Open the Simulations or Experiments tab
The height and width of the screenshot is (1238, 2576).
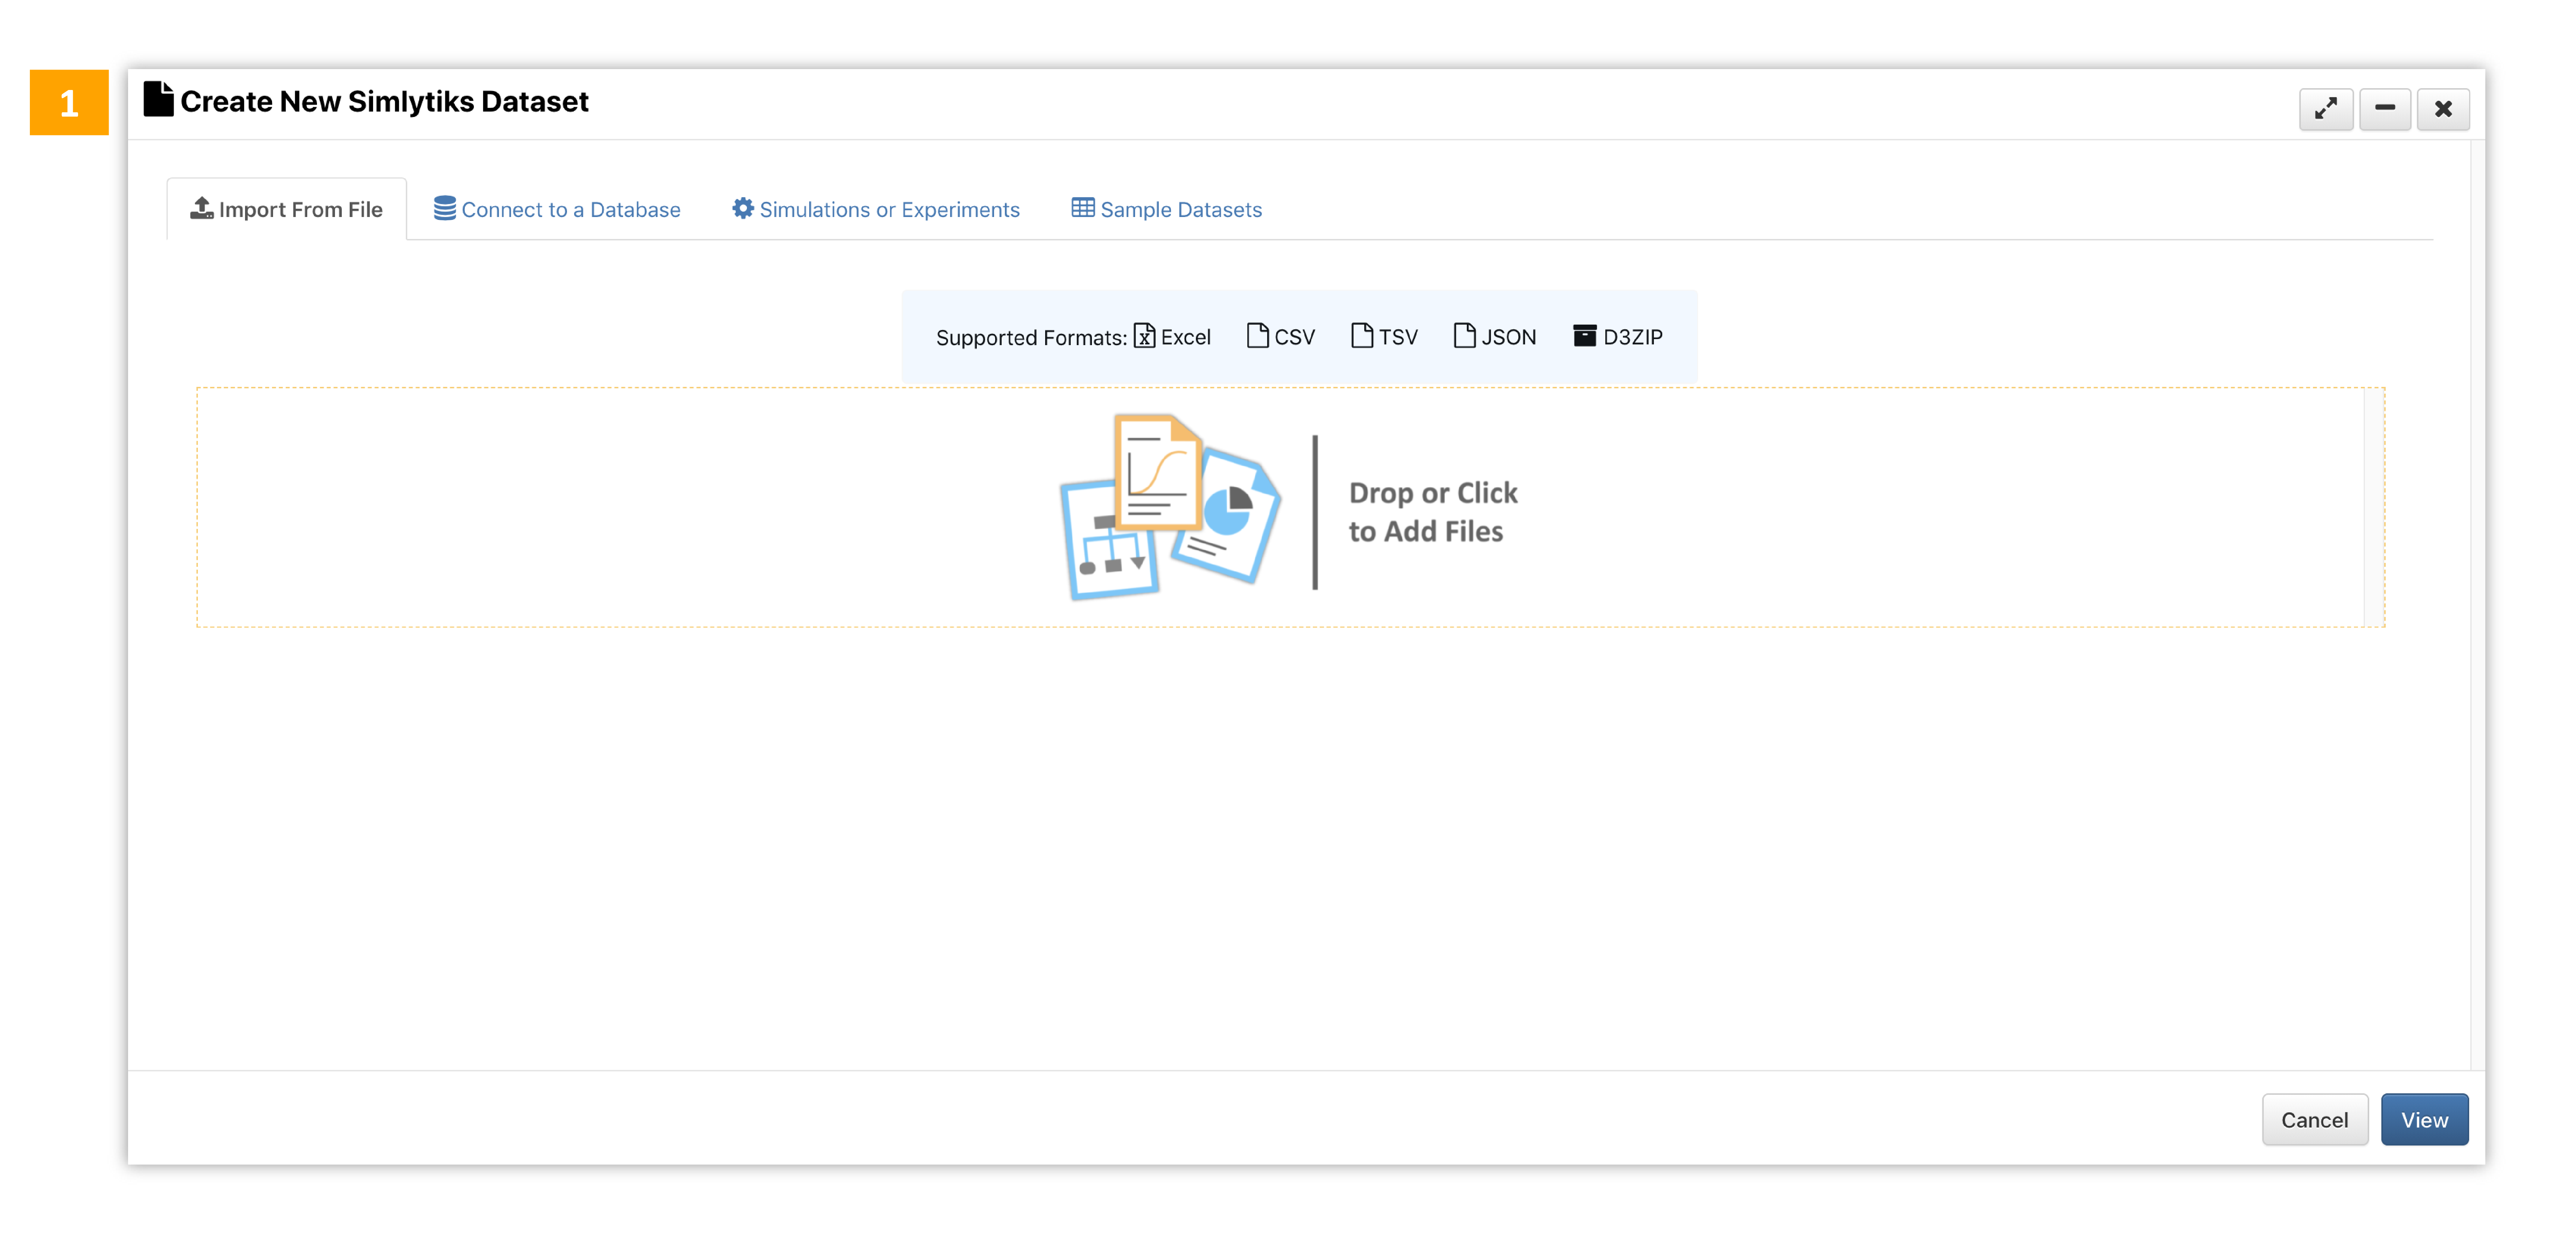point(876,209)
